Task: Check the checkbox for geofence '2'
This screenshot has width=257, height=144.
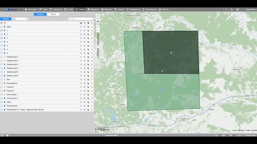Action: point(2,34)
